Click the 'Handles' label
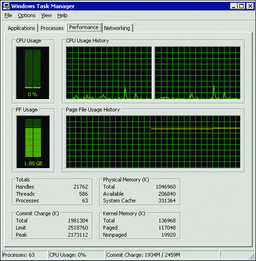256x261 pixels. pos(25,187)
